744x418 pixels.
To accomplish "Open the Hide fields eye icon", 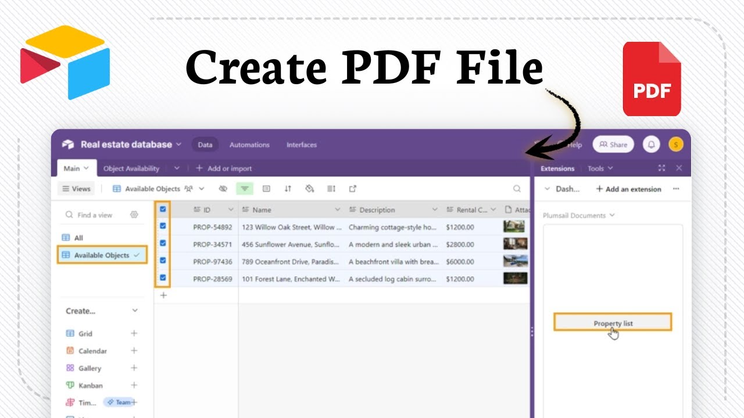I will tap(223, 189).
